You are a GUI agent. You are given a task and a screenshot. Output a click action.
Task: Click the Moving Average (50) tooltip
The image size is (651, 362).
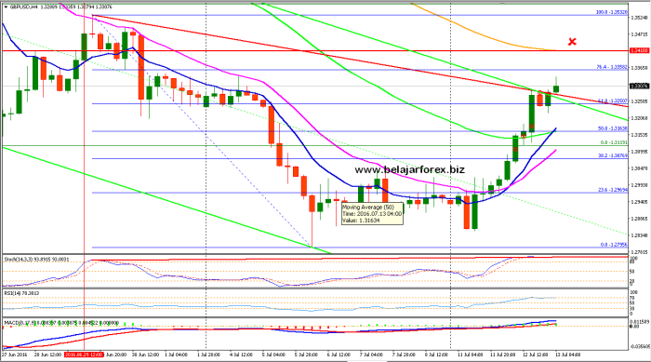pyautogui.click(x=372, y=214)
